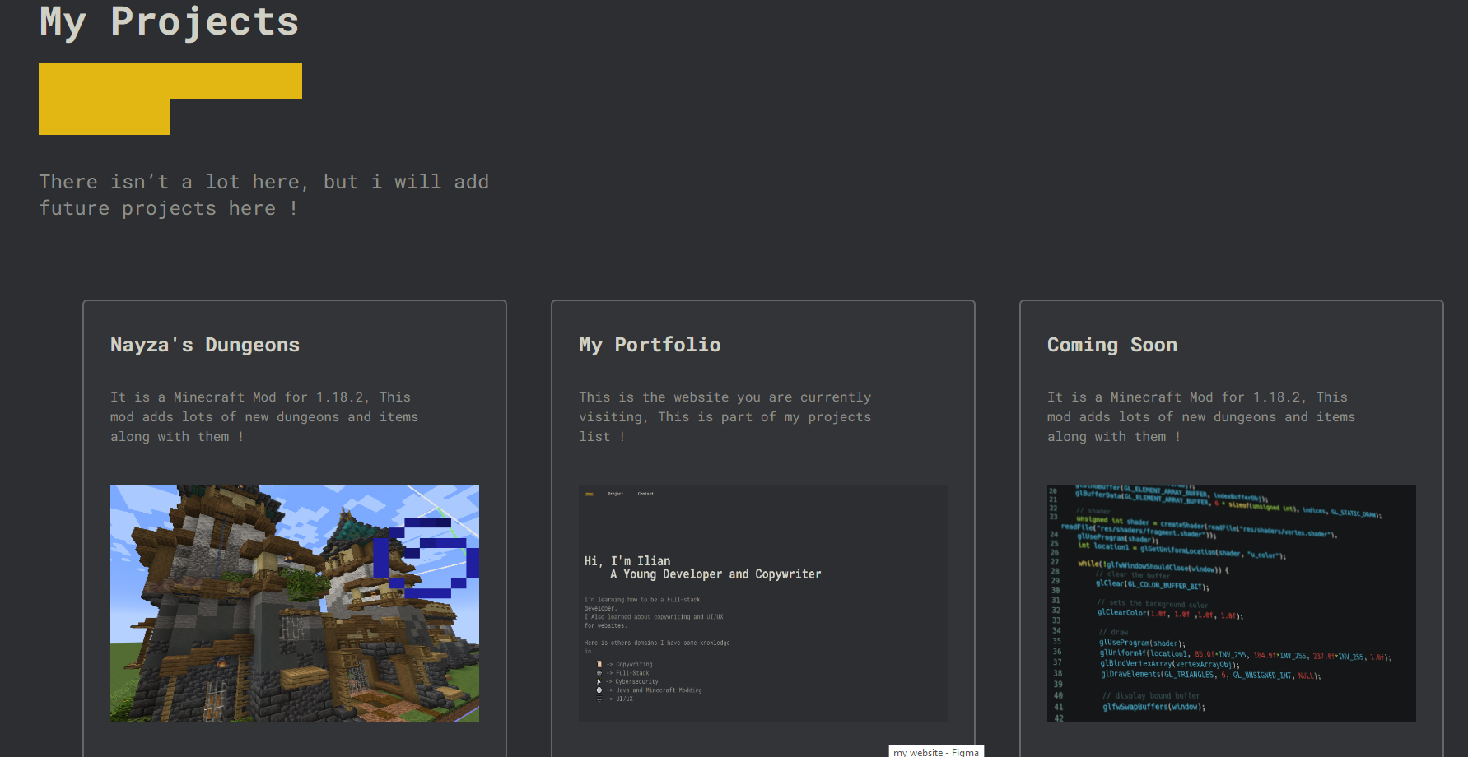
Task: Click the My Portfolio card heading
Action: tap(650, 344)
